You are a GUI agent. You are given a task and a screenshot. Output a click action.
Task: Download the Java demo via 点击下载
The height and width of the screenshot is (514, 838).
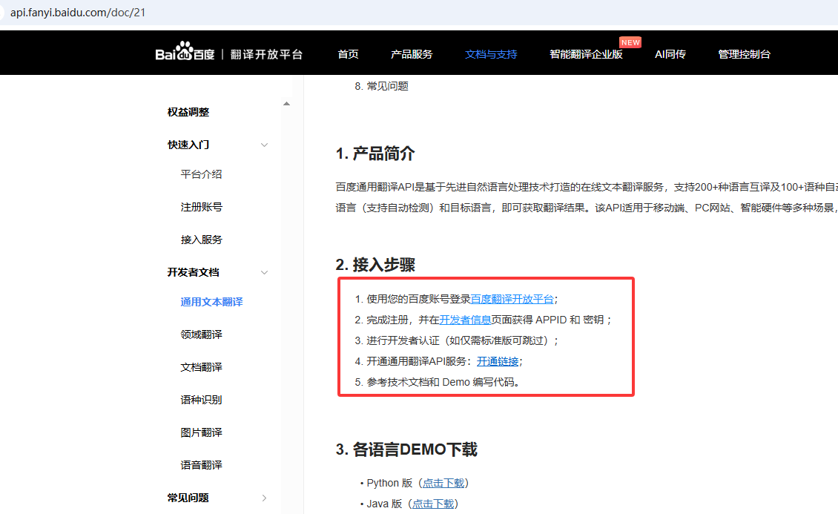pos(433,504)
